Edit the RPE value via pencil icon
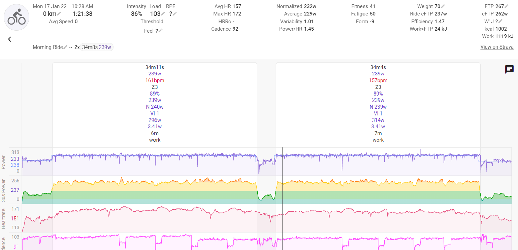Screen dimensions: 518x250 [174, 14]
